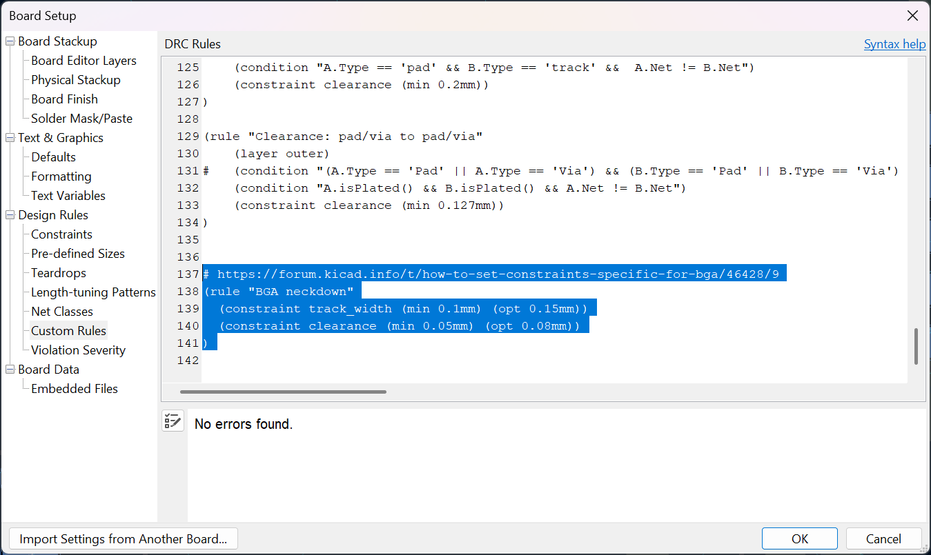
Task: Collapse the Board Data tree section
Action: 10,370
